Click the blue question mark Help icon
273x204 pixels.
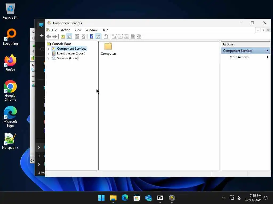coord(91,36)
